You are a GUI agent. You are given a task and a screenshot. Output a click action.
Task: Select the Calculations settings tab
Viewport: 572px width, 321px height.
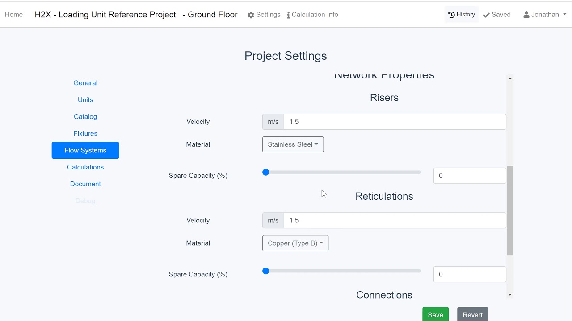pyautogui.click(x=85, y=167)
